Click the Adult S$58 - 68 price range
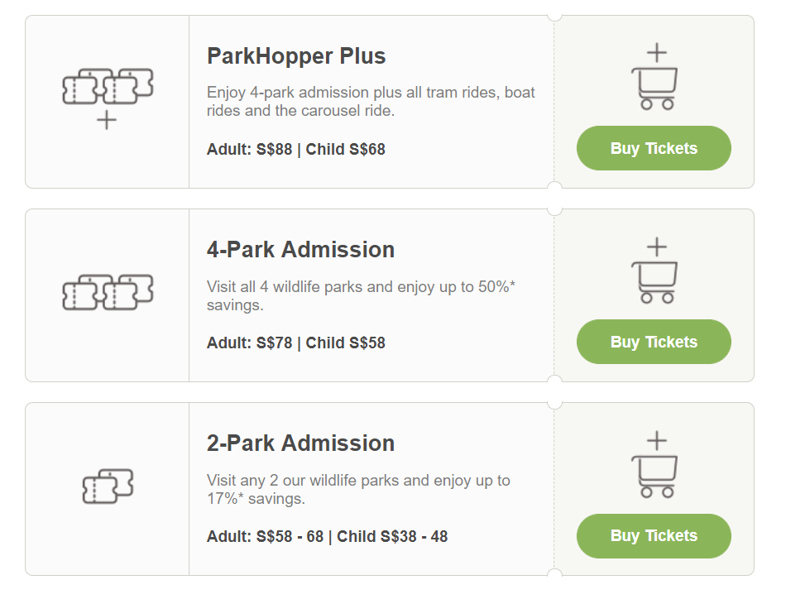Image resolution: width=786 pixels, height=599 pixels. pyautogui.click(x=265, y=537)
